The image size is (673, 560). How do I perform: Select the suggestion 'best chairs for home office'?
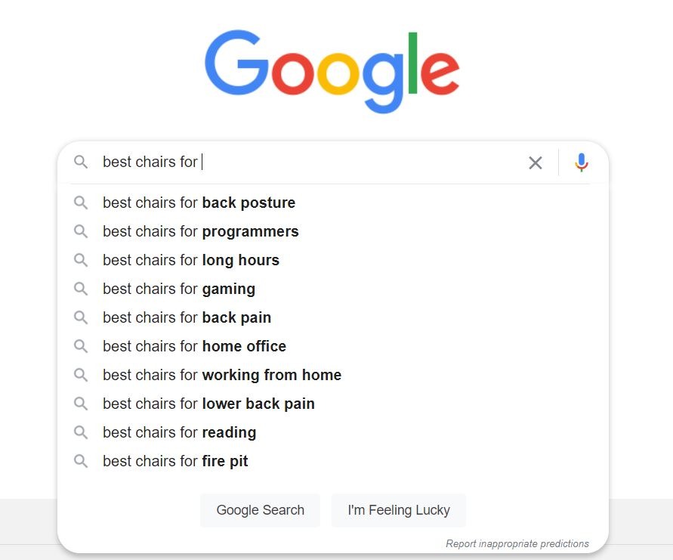[194, 346]
